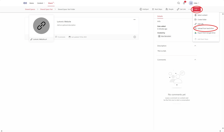Click Get Link chain icon

tap(181, 9)
